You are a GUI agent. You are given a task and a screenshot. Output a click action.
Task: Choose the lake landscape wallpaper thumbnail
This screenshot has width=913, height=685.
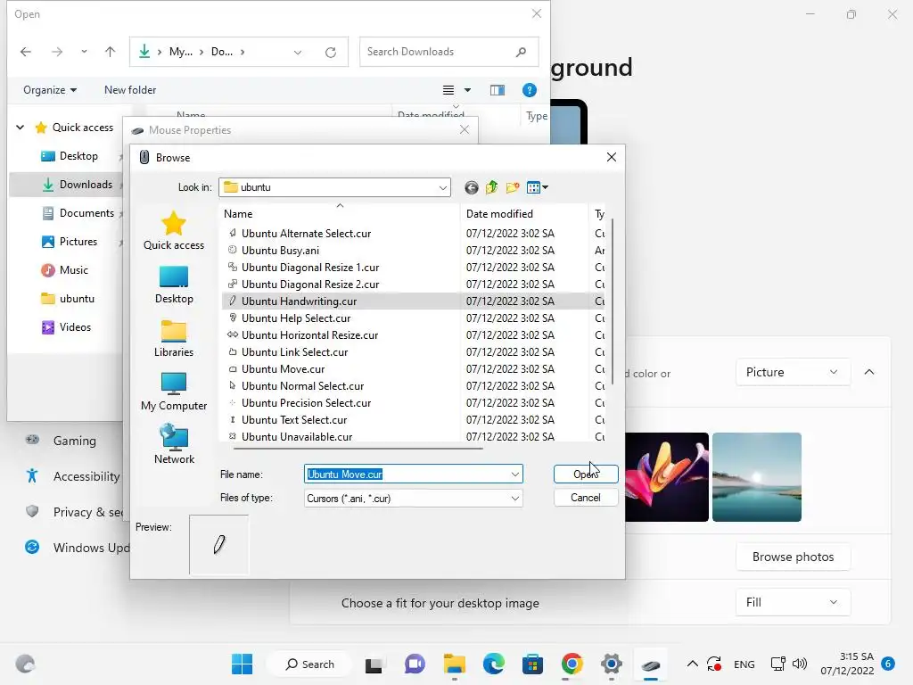point(757,477)
